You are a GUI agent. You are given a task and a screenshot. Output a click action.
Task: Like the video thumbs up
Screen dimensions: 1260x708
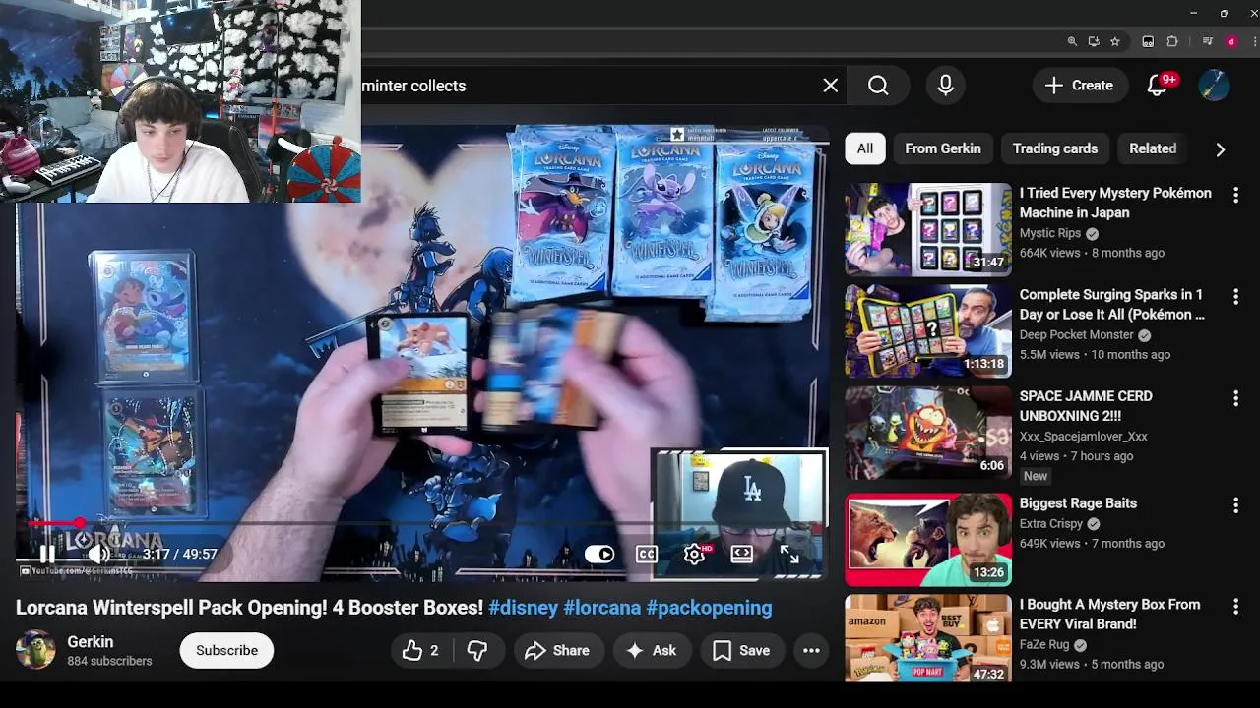[419, 650]
